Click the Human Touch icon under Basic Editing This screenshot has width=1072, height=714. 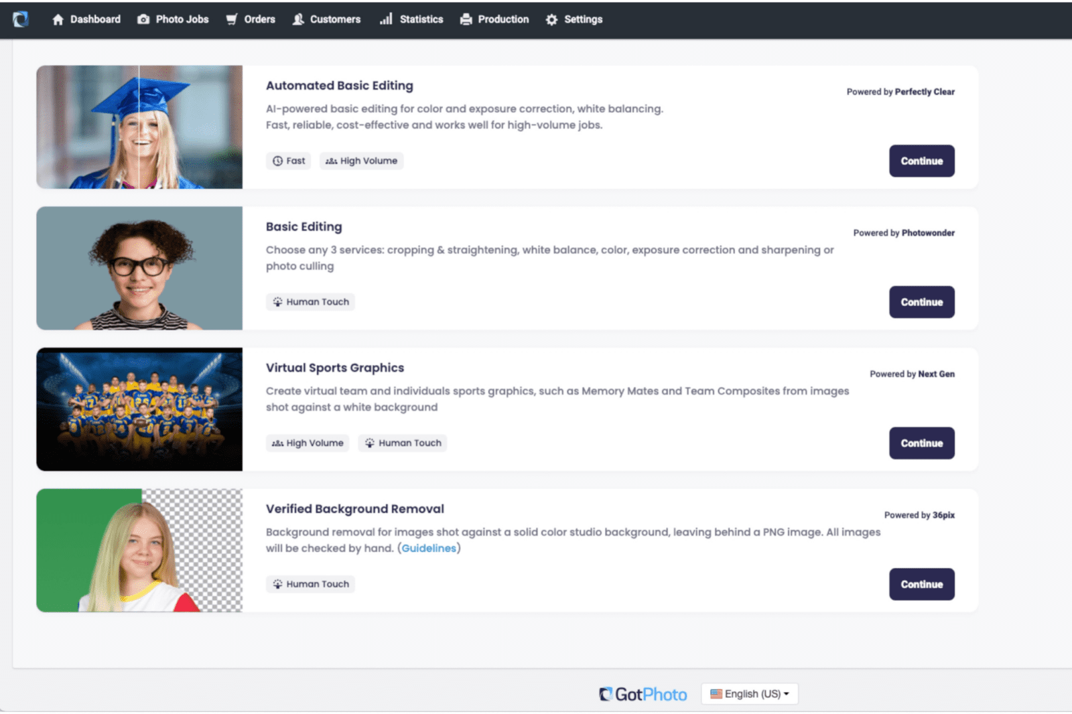[277, 302]
